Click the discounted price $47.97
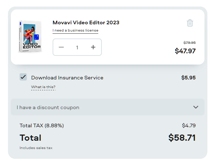215x165 pixels. tap(185, 51)
